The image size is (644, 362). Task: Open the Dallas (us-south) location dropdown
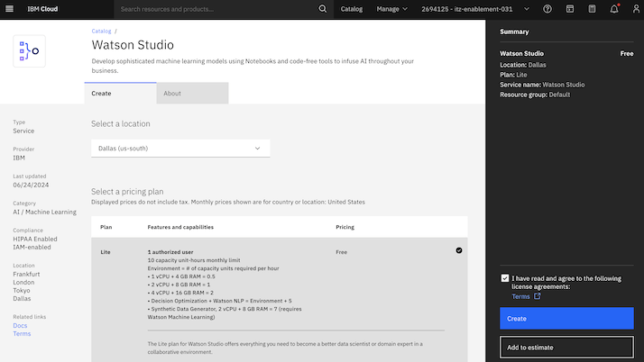(180, 149)
